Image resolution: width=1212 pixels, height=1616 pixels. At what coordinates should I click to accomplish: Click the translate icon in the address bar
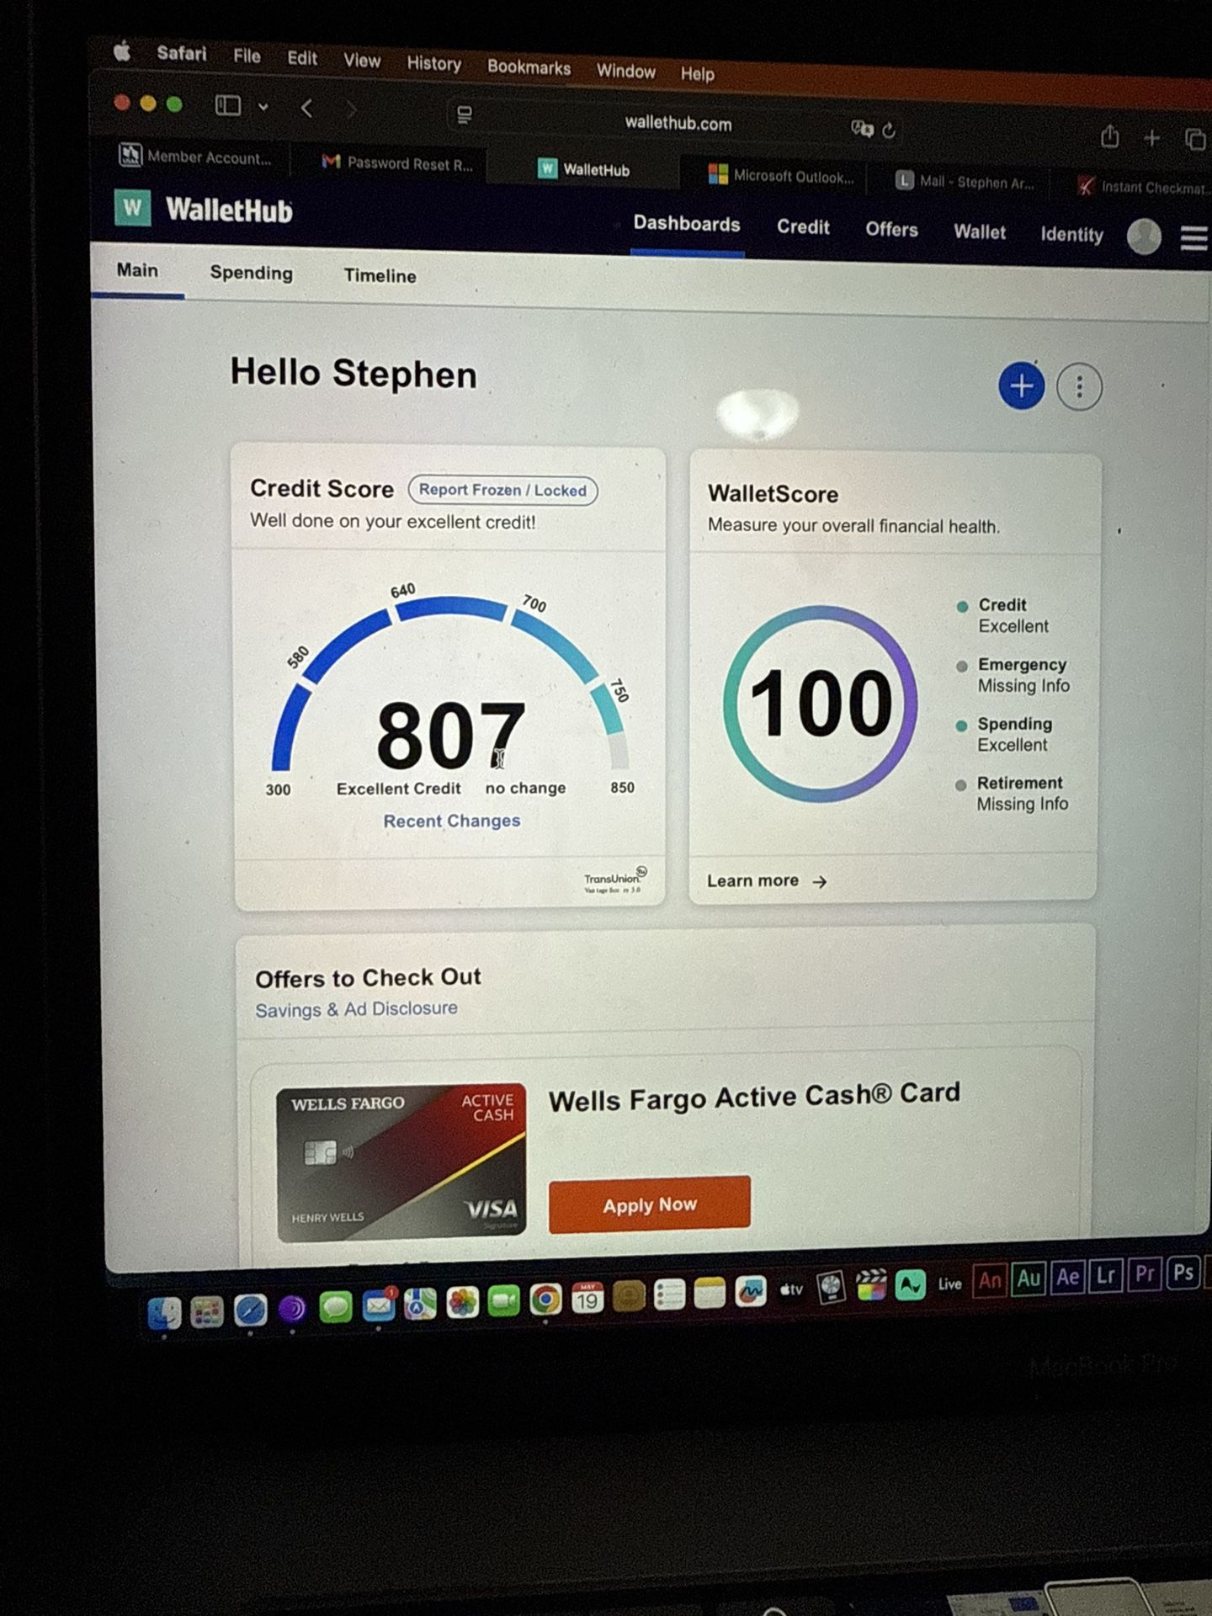point(862,129)
